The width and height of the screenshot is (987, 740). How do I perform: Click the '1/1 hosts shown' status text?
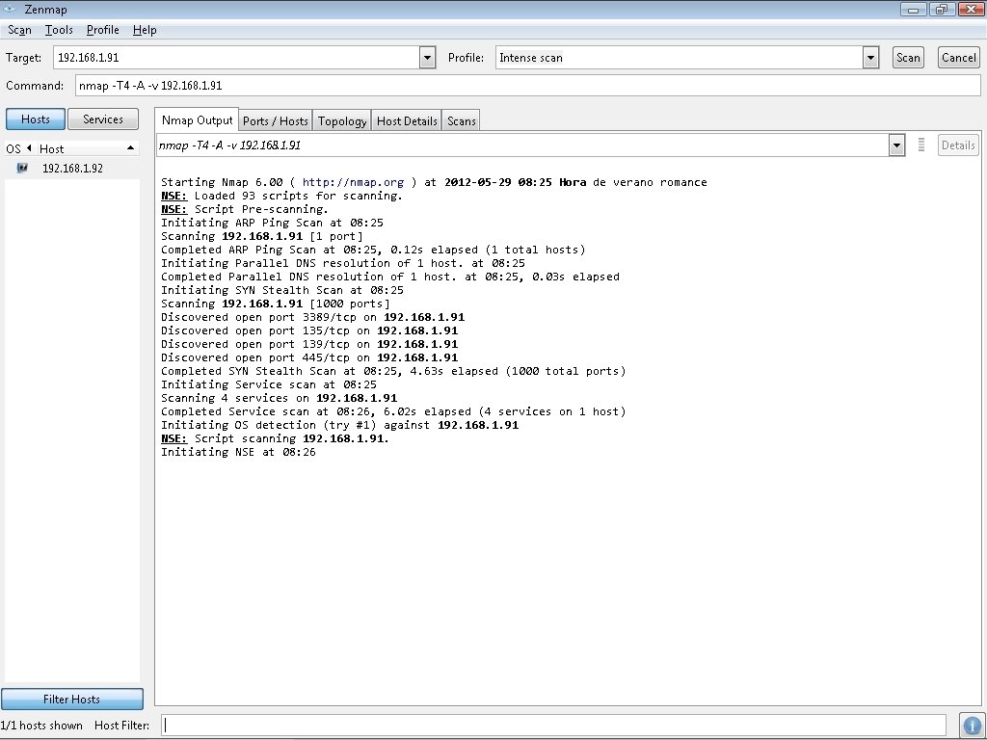pyautogui.click(x=41, y=726)
